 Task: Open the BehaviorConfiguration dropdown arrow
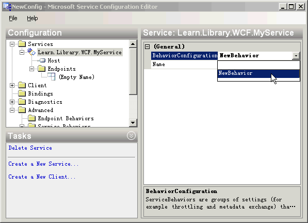click(296, 56)
